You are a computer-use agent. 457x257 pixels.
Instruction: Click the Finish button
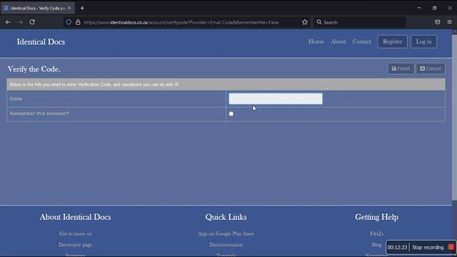pos(401,69)
